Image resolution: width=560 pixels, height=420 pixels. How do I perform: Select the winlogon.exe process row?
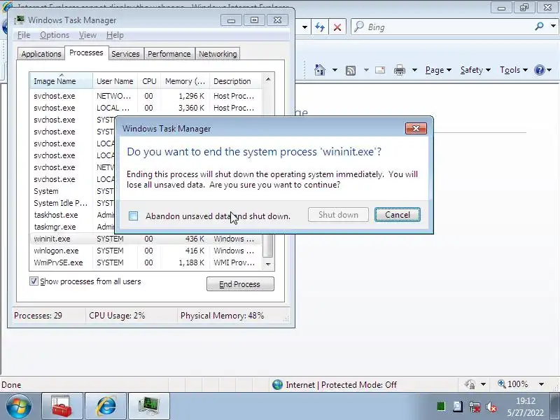click(146, 251)
